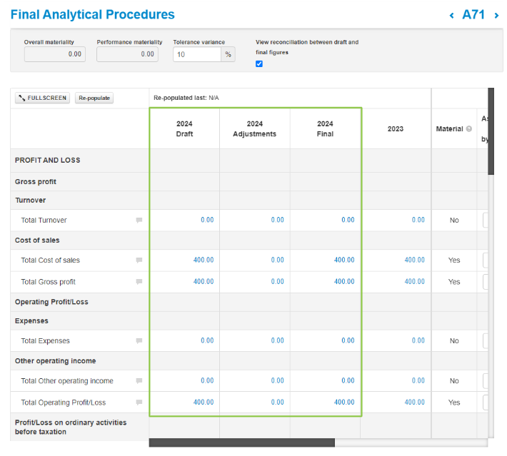The image size is (507, 456).
Task: Open comment icon for Total Cost of sales
Action: 139,260
